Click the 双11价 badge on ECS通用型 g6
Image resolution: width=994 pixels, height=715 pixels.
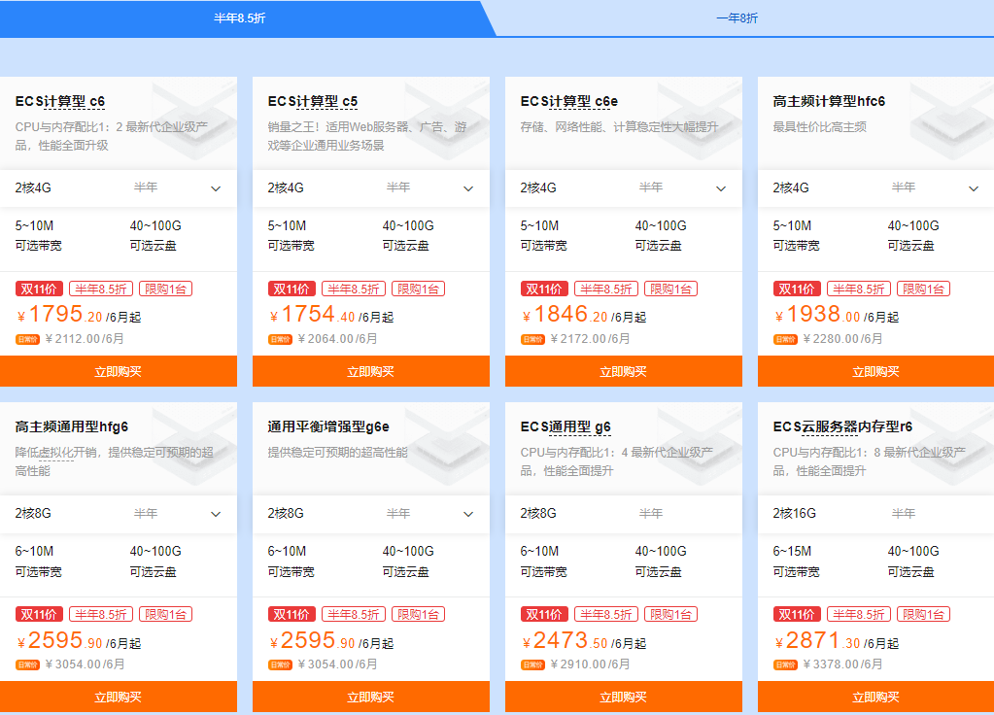click(x=544, y=614)
